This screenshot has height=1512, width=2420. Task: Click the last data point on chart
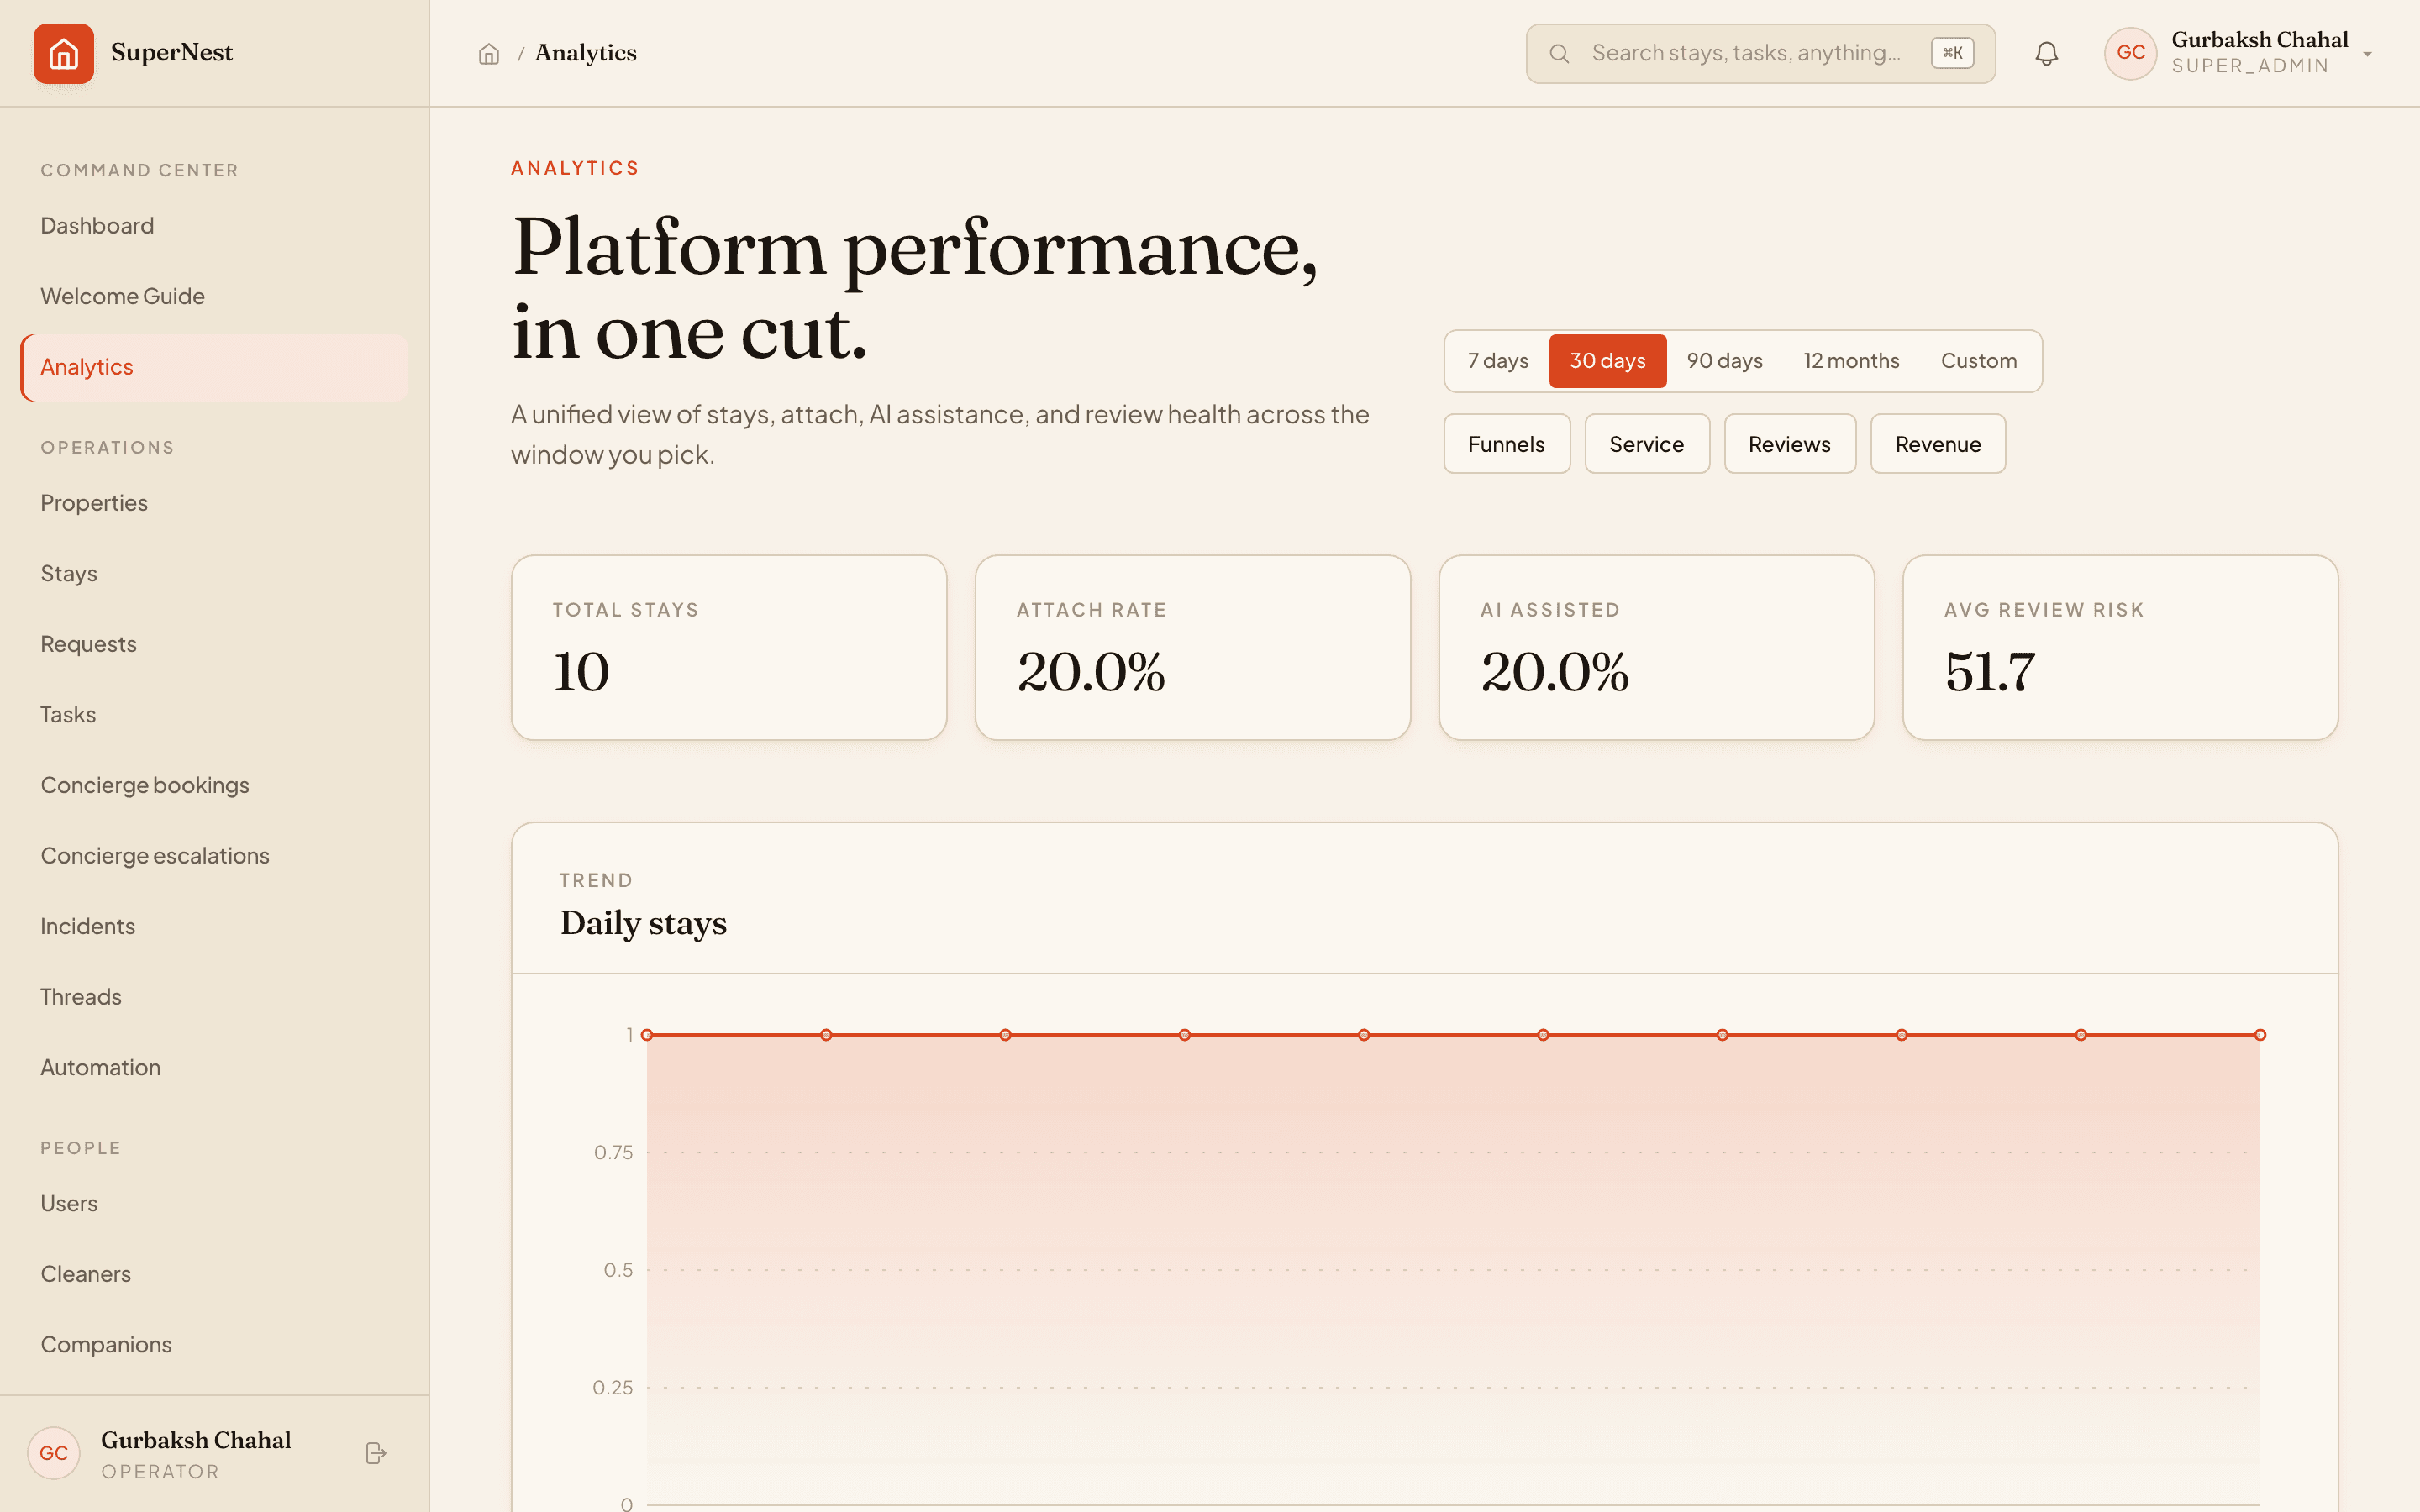coord(2260,1035)
